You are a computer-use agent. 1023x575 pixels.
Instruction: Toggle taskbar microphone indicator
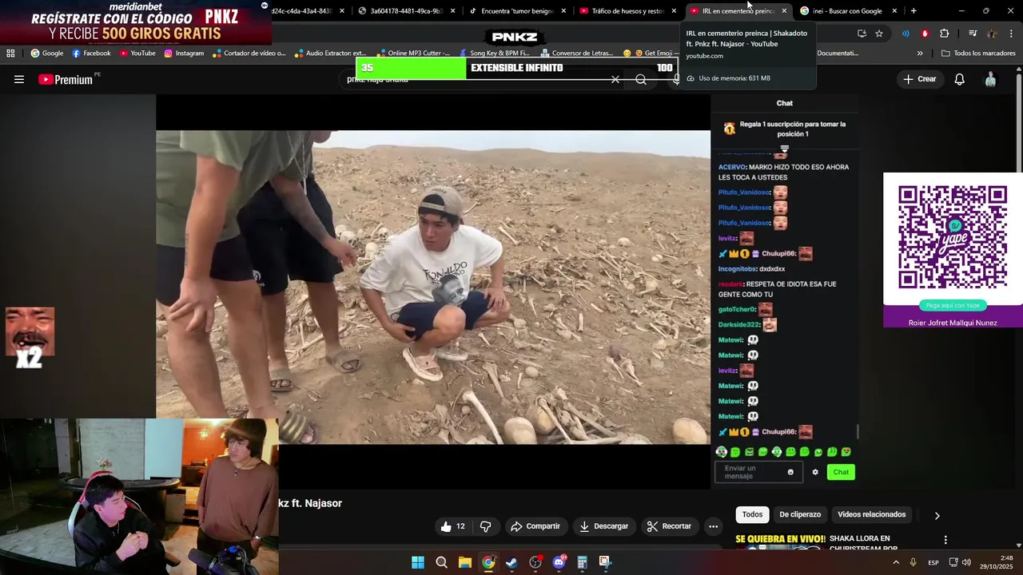tap(913, 562)
